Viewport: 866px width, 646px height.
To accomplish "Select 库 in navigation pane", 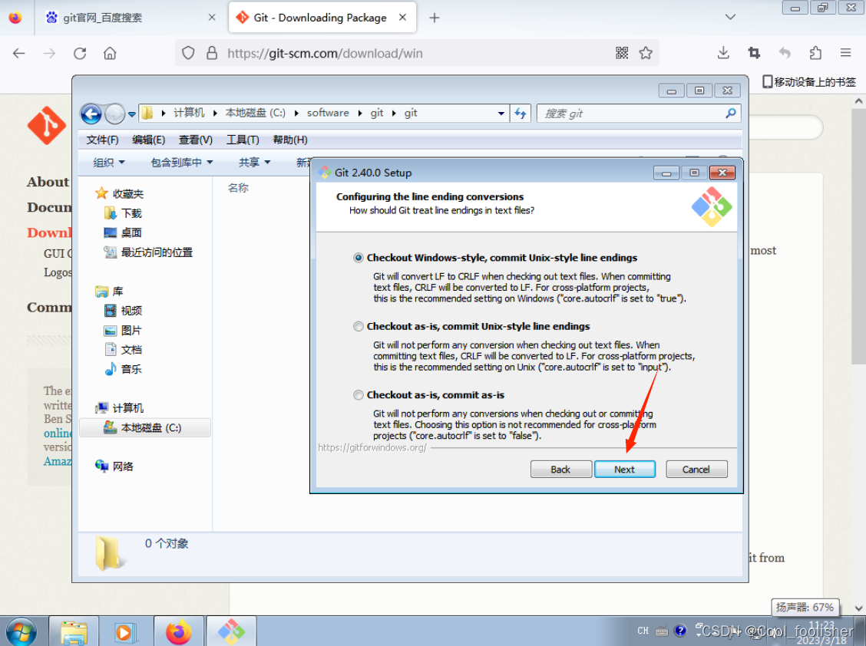I will pyautogui.click(x=117, y=291).
